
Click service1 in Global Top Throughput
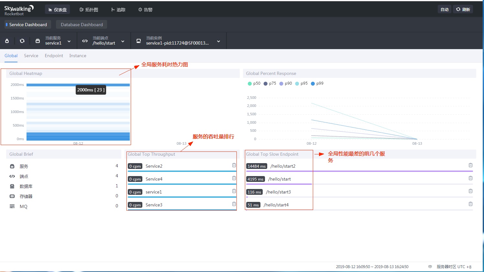(154, 192)
